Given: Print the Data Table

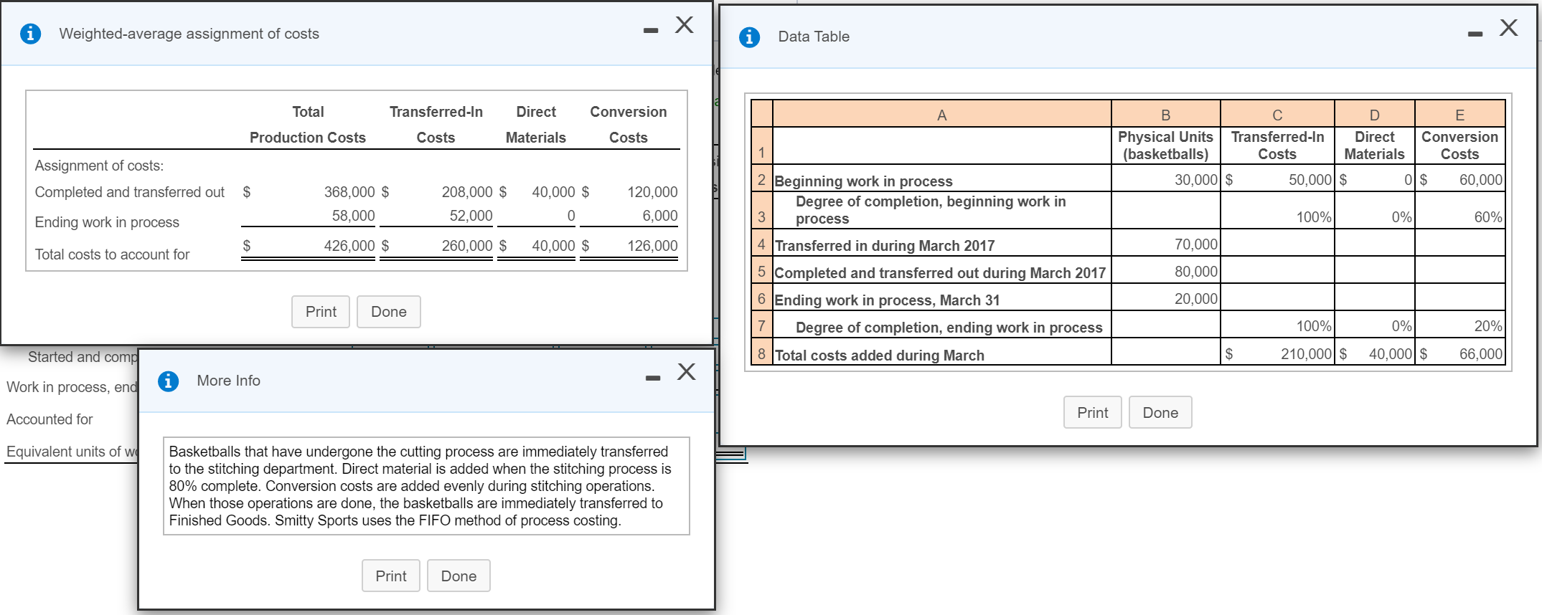Looking at the screenshot, I should (x=1093, y=412).
